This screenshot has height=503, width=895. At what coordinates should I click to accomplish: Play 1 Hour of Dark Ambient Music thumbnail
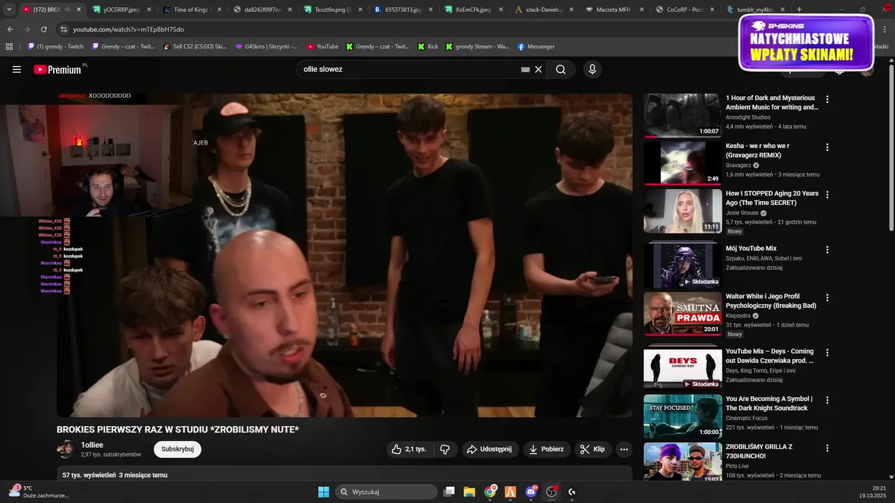pyautogui.click(x=682, y=115)
